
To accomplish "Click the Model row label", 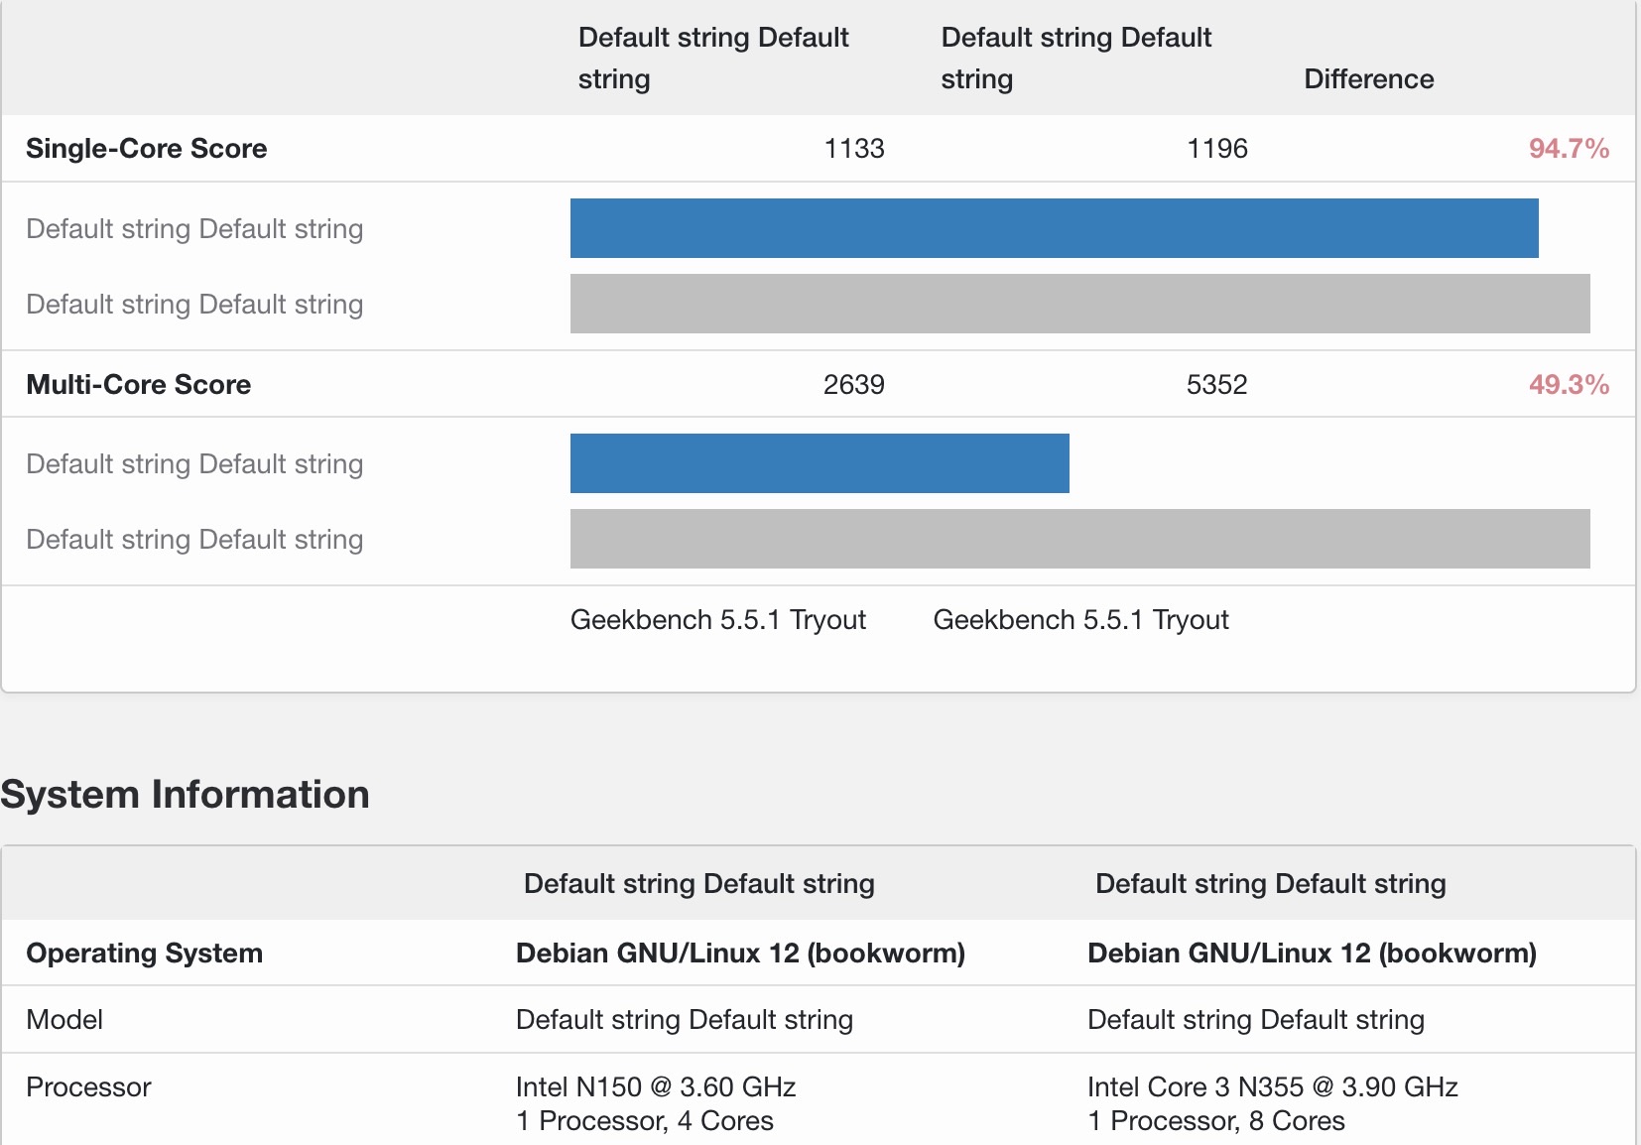I will tap(64, 1020).
